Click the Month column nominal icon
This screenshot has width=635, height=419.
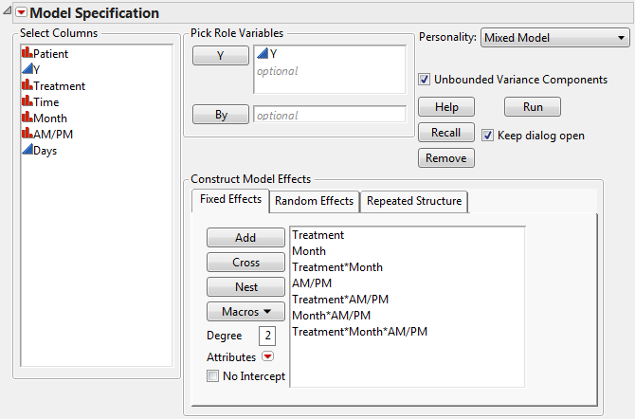(x=27, y=118)
